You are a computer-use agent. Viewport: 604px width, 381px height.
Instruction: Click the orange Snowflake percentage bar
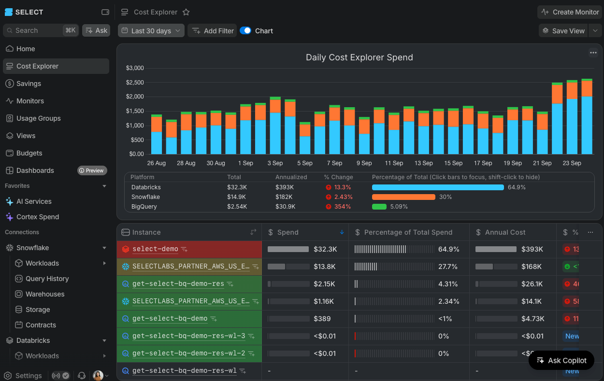click(403, 197)
